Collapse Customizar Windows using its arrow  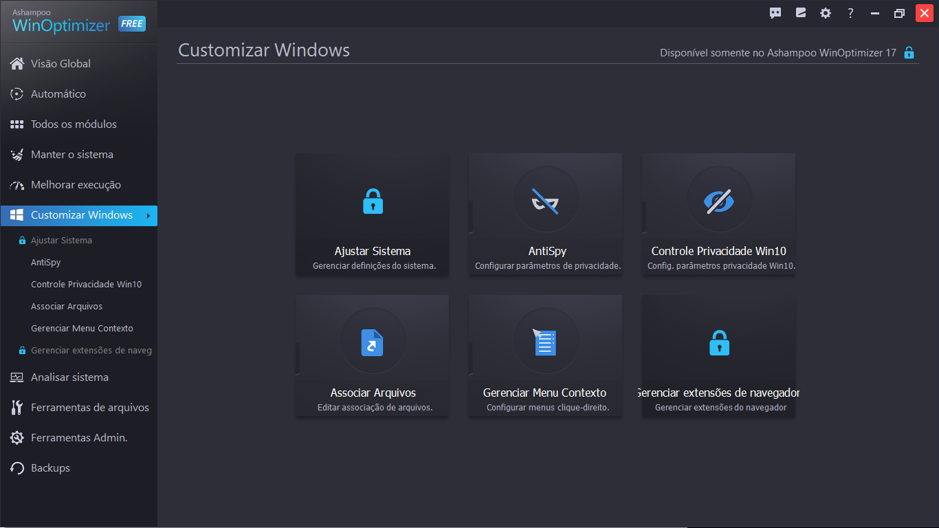click(x=148, y=216)
